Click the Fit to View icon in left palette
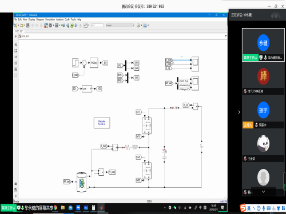286x214 pixels. pyautogui.click(x=16, y=51)
